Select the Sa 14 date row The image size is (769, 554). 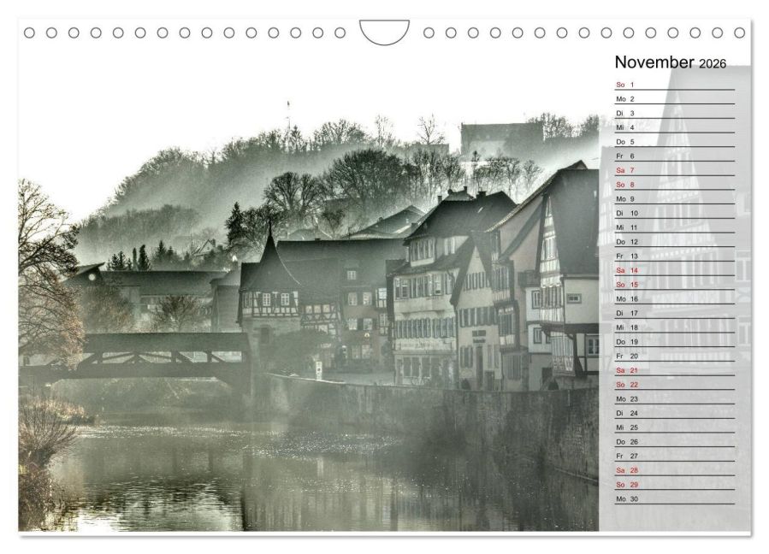pos(675,271)
